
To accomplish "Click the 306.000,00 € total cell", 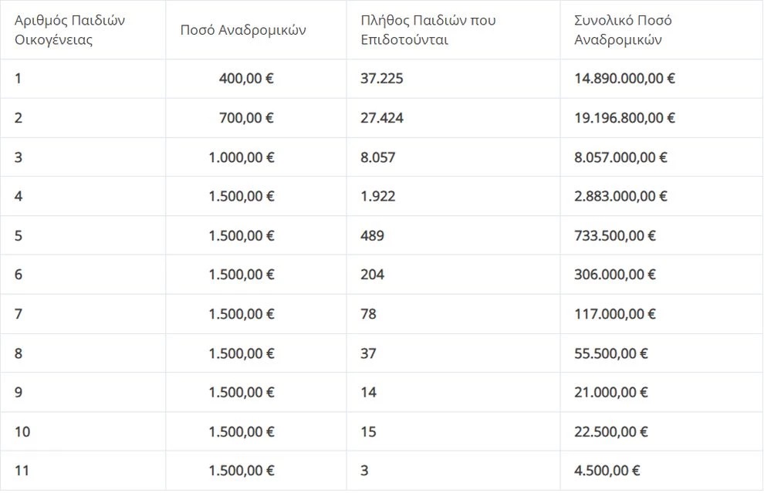I will pyautogui.click(x=615, y=275).
